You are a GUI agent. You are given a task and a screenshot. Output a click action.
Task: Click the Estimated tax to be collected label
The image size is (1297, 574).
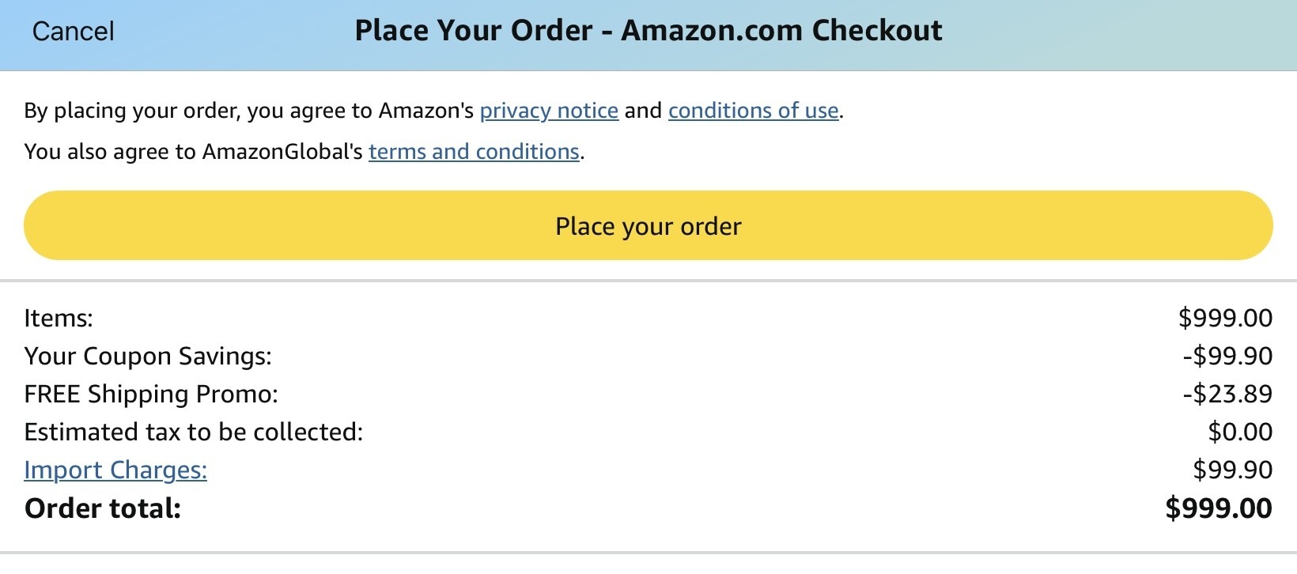pos(194,432)
